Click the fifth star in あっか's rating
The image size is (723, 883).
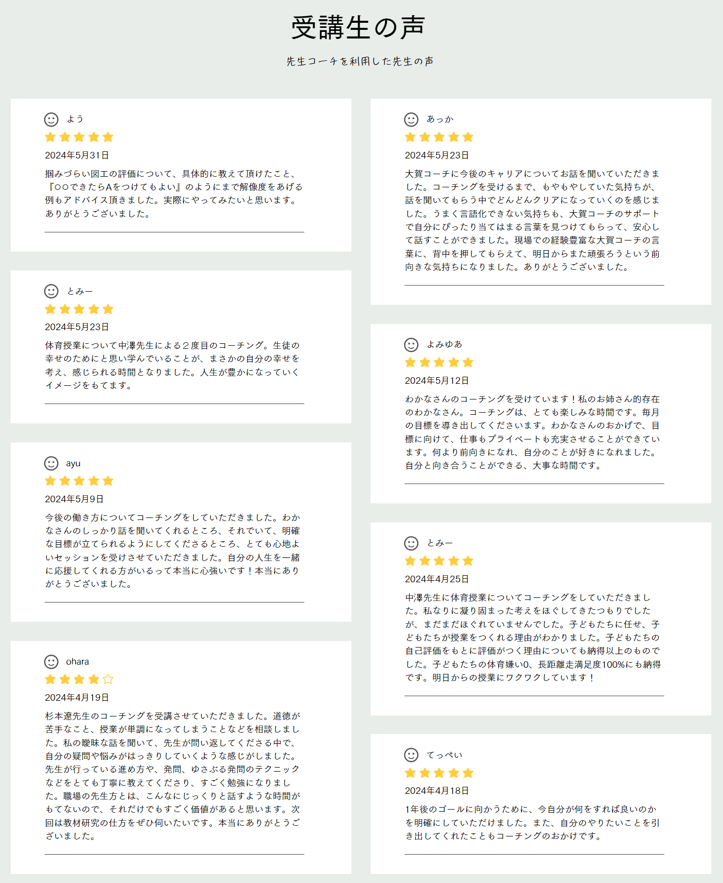coord(468,137)
